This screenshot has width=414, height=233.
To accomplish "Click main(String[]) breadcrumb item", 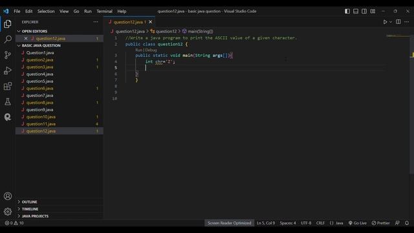I will tap(198, 31).
